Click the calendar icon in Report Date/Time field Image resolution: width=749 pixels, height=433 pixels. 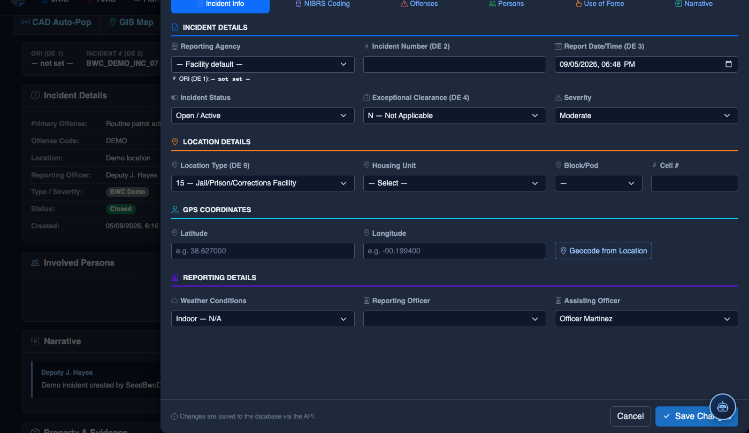[728, 64]
